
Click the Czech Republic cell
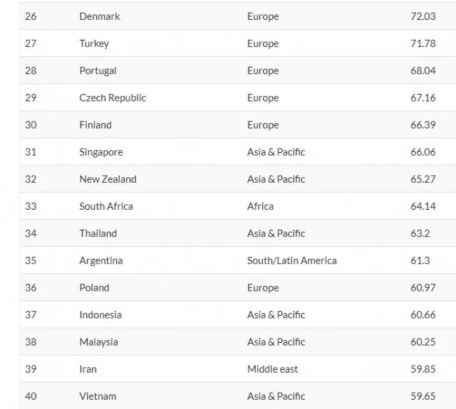tap(113, 98)
